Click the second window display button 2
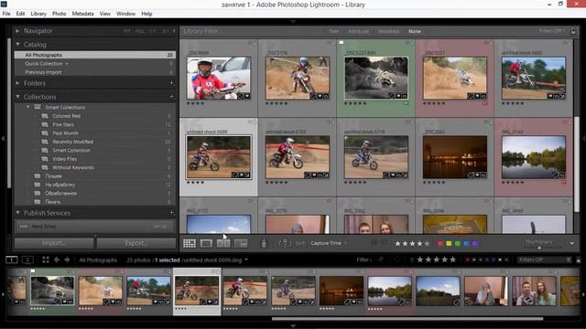The height and width of the screenshot is (329, 586). tap(27, 260)
